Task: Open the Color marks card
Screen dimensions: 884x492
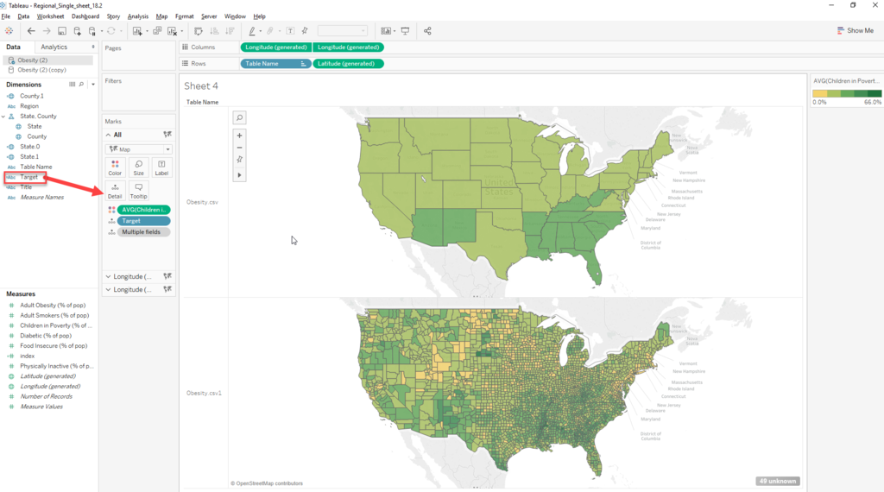Action: tap(115, 167)
